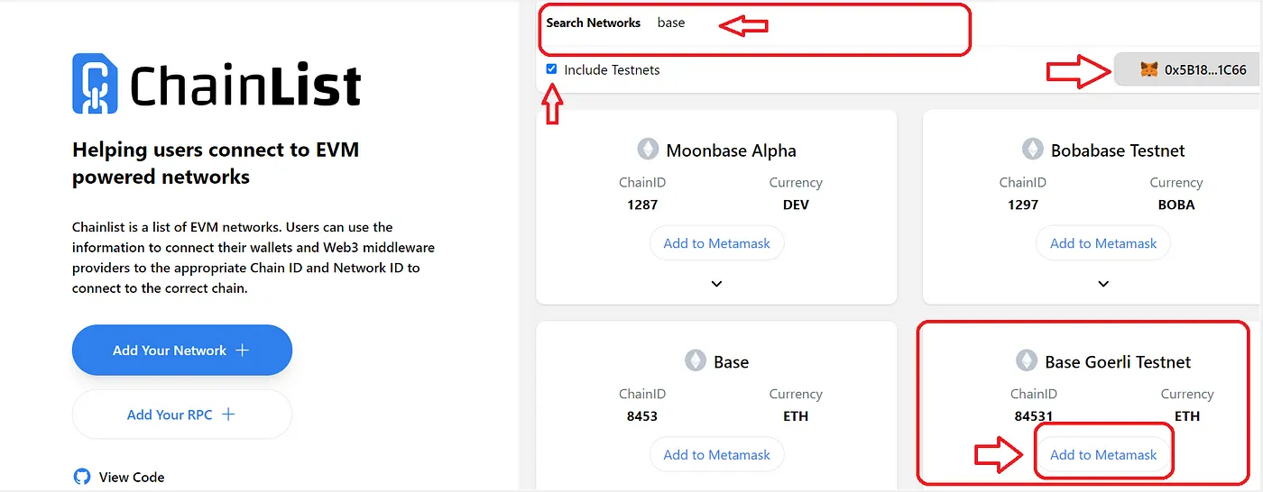Click the Bobabase Testnet Ethereum icon
This screenshot has width=1263, height=492.
pos(1032,150)
